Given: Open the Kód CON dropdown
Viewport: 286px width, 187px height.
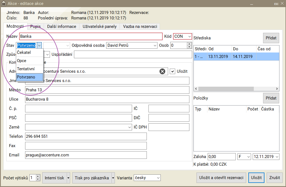Looking at the screenshot, I should [189, 36].
